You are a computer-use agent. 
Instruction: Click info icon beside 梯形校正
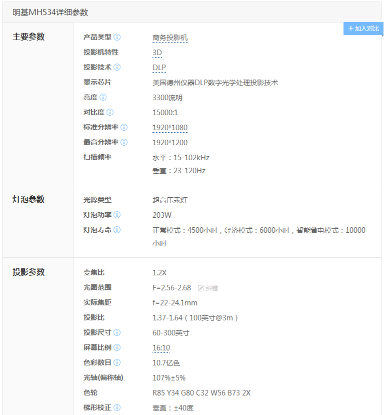click(x=117, y=407)
